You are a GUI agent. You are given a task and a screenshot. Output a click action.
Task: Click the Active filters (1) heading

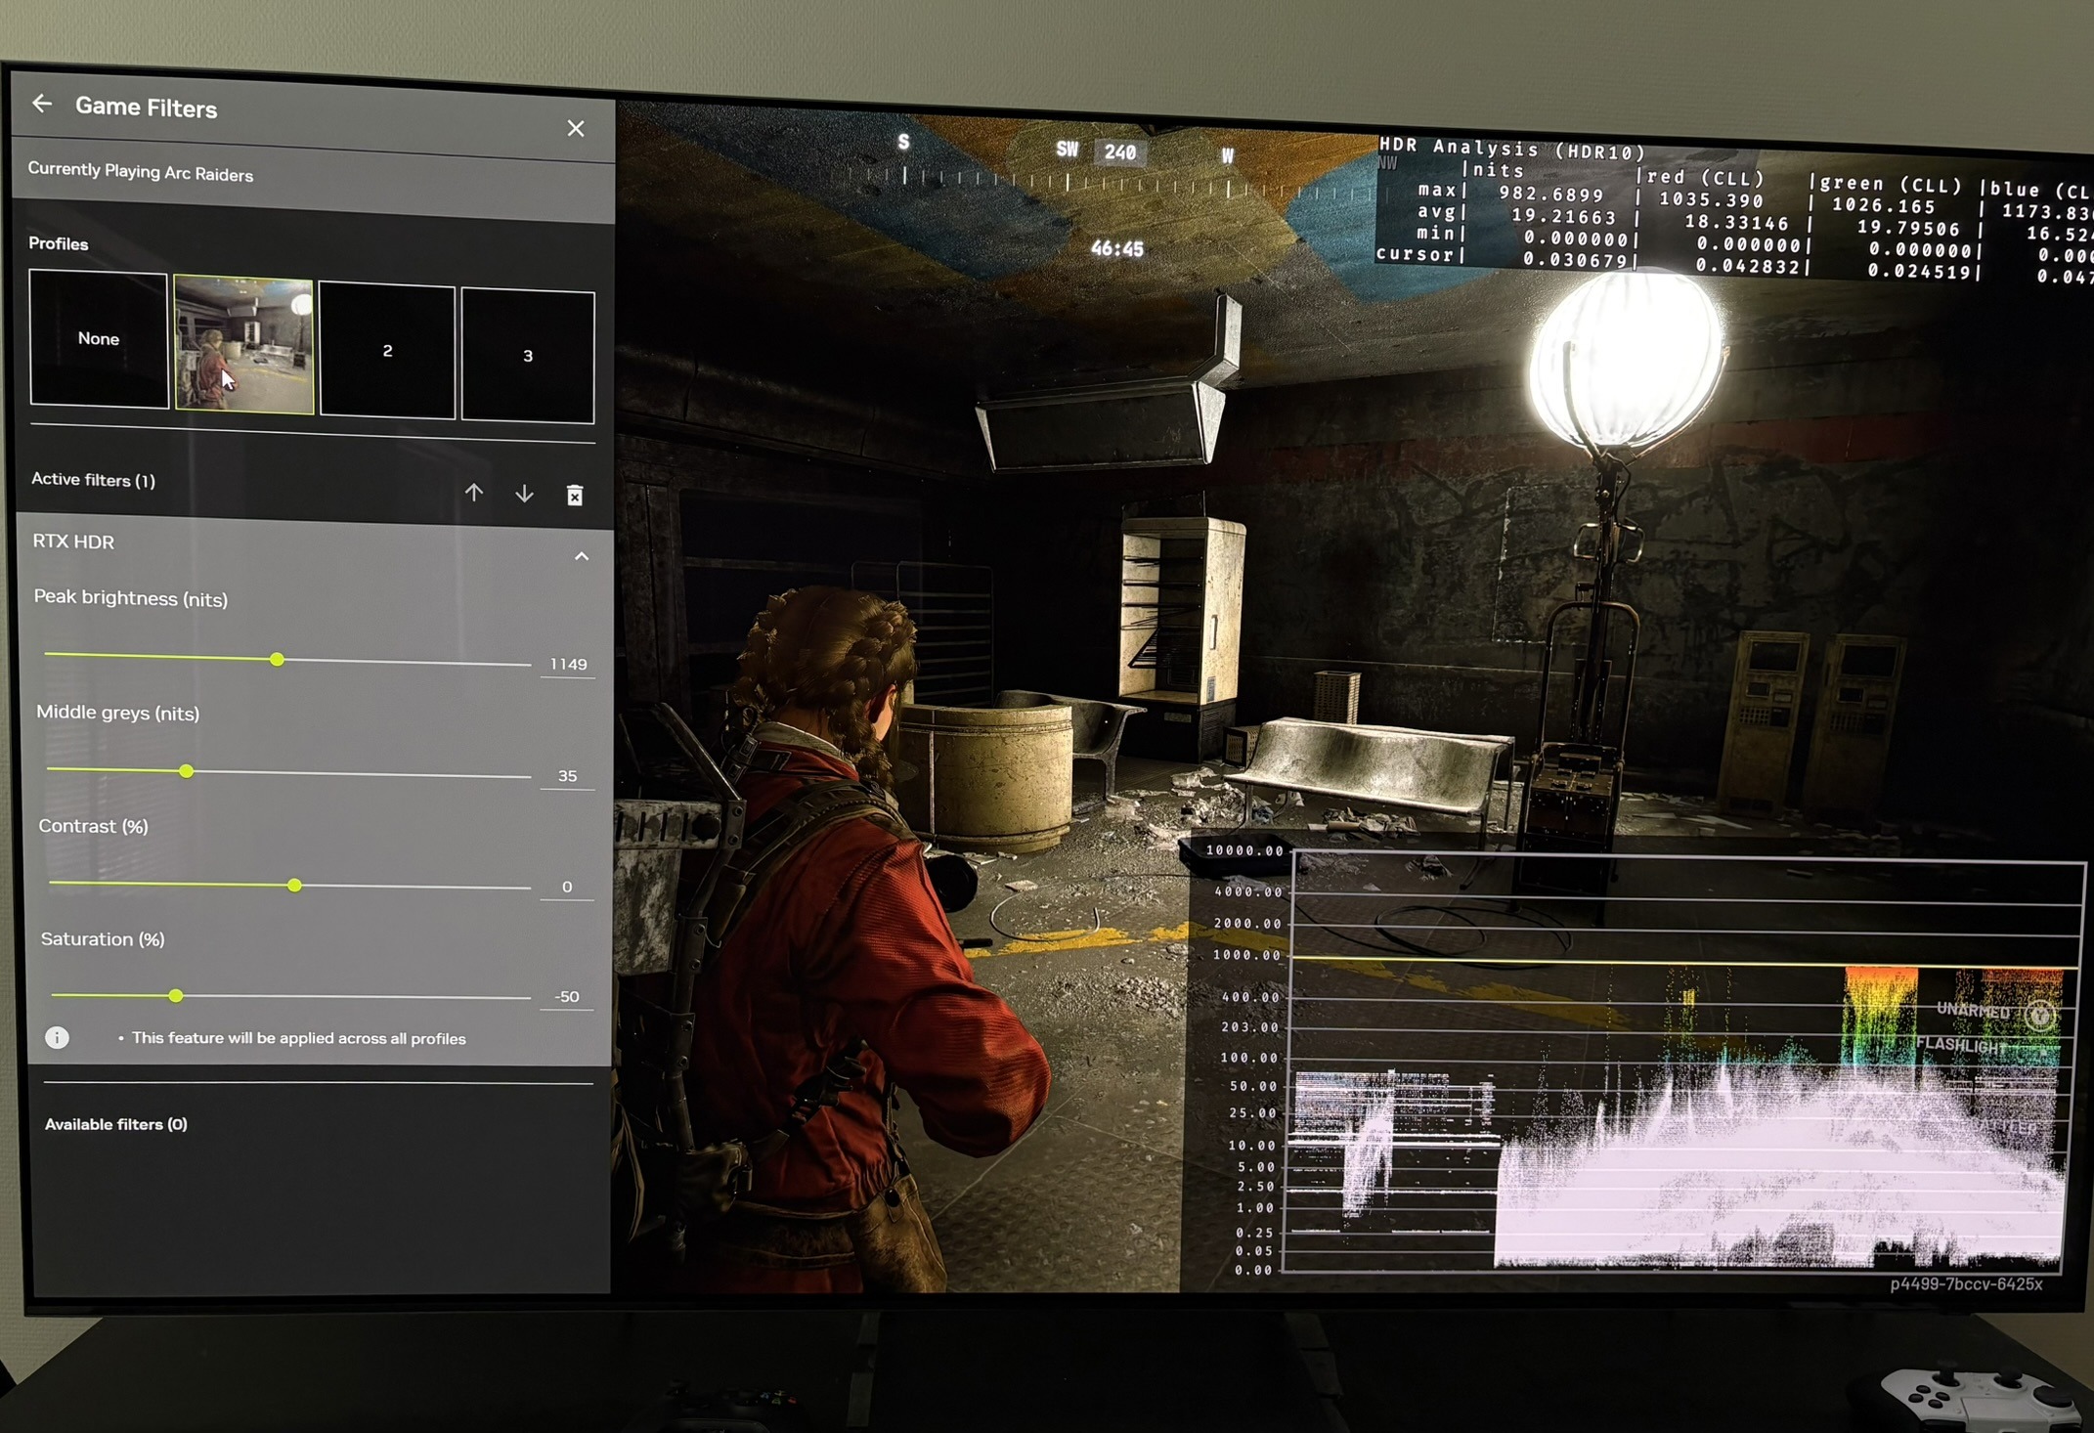[x=93, y=480]
